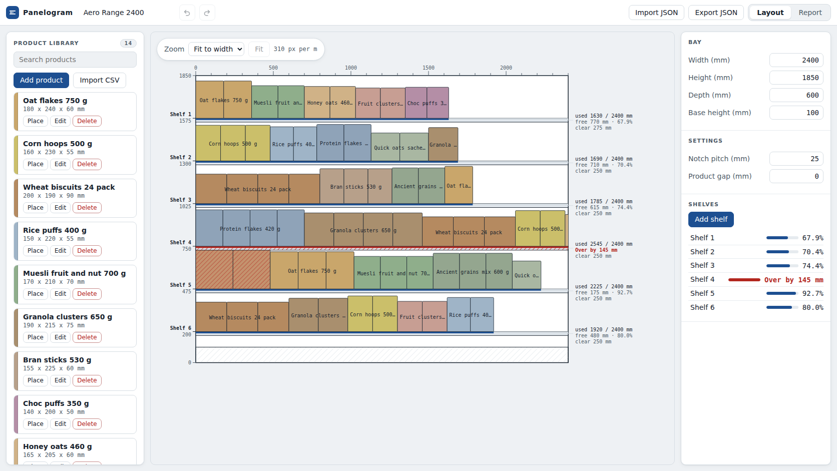Screen dimensions: 837x471
Task: Click the Add shelf button
Action: pyautogui.click(x=711, y=219)
